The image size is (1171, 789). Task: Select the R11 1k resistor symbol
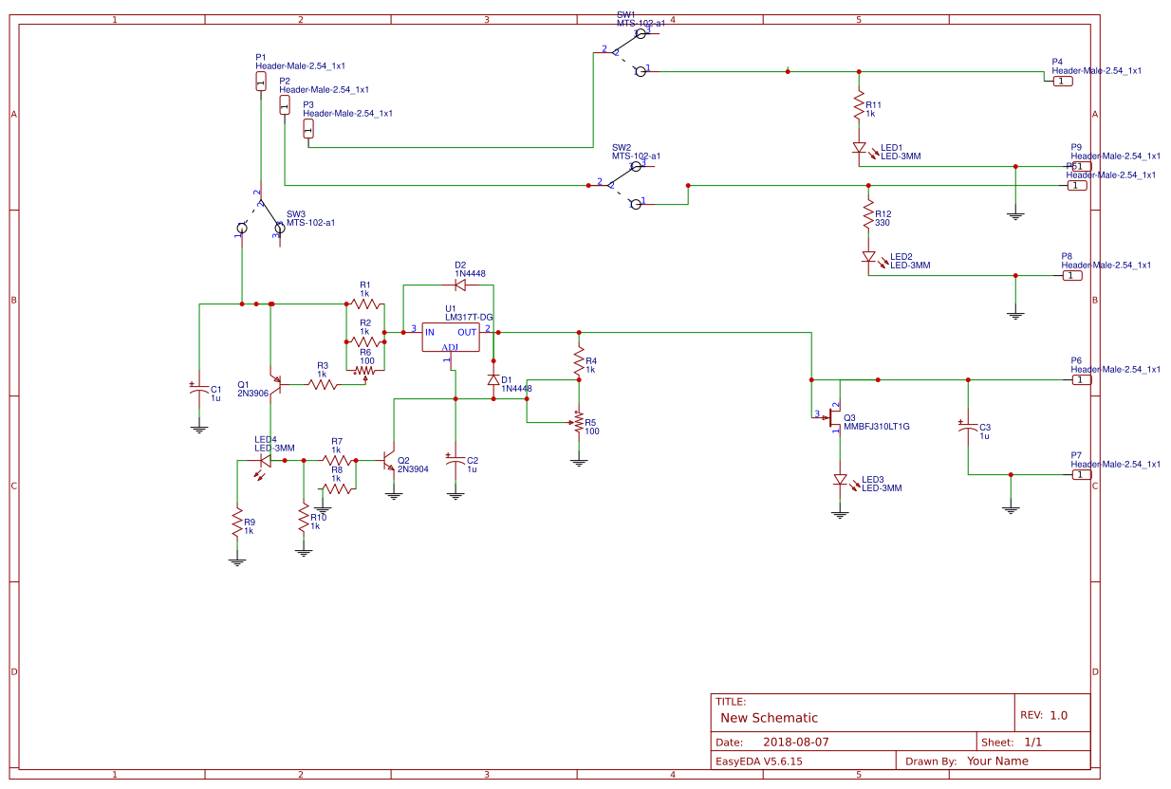point(859,104)
